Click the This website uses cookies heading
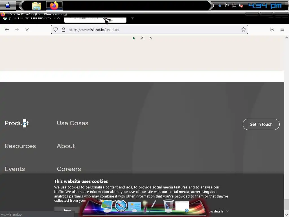Image resolution: width=289 pixels, height=217 pixels. click(81, 181)
